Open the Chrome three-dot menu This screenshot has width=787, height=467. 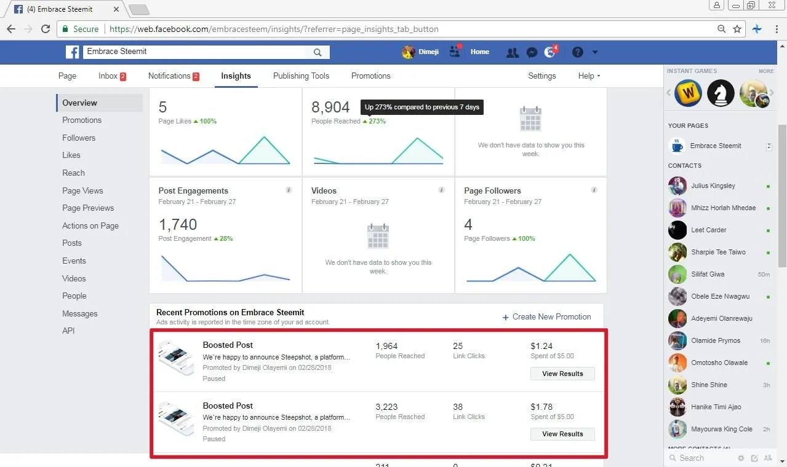pos(776,29)
